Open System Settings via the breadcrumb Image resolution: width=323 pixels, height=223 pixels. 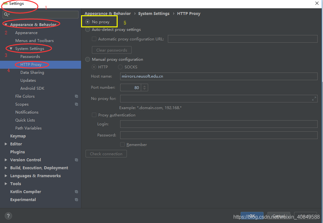154,13
